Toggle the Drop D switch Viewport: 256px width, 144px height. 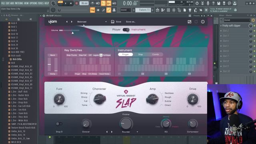pyautogui.click(x=59, y=124)
